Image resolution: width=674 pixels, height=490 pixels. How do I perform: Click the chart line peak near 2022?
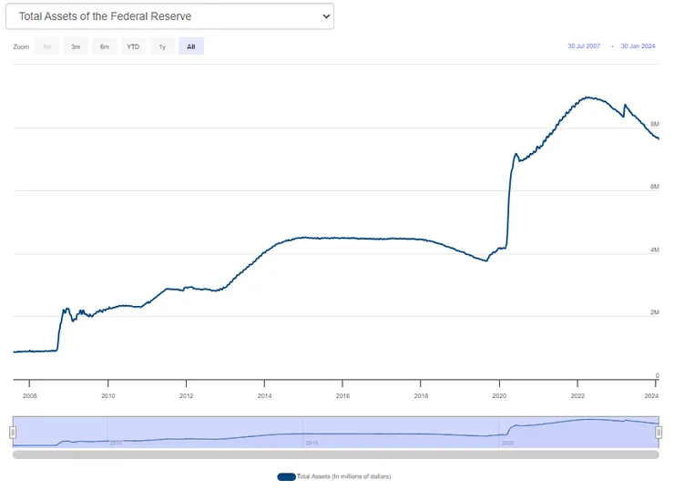point(588,97)
